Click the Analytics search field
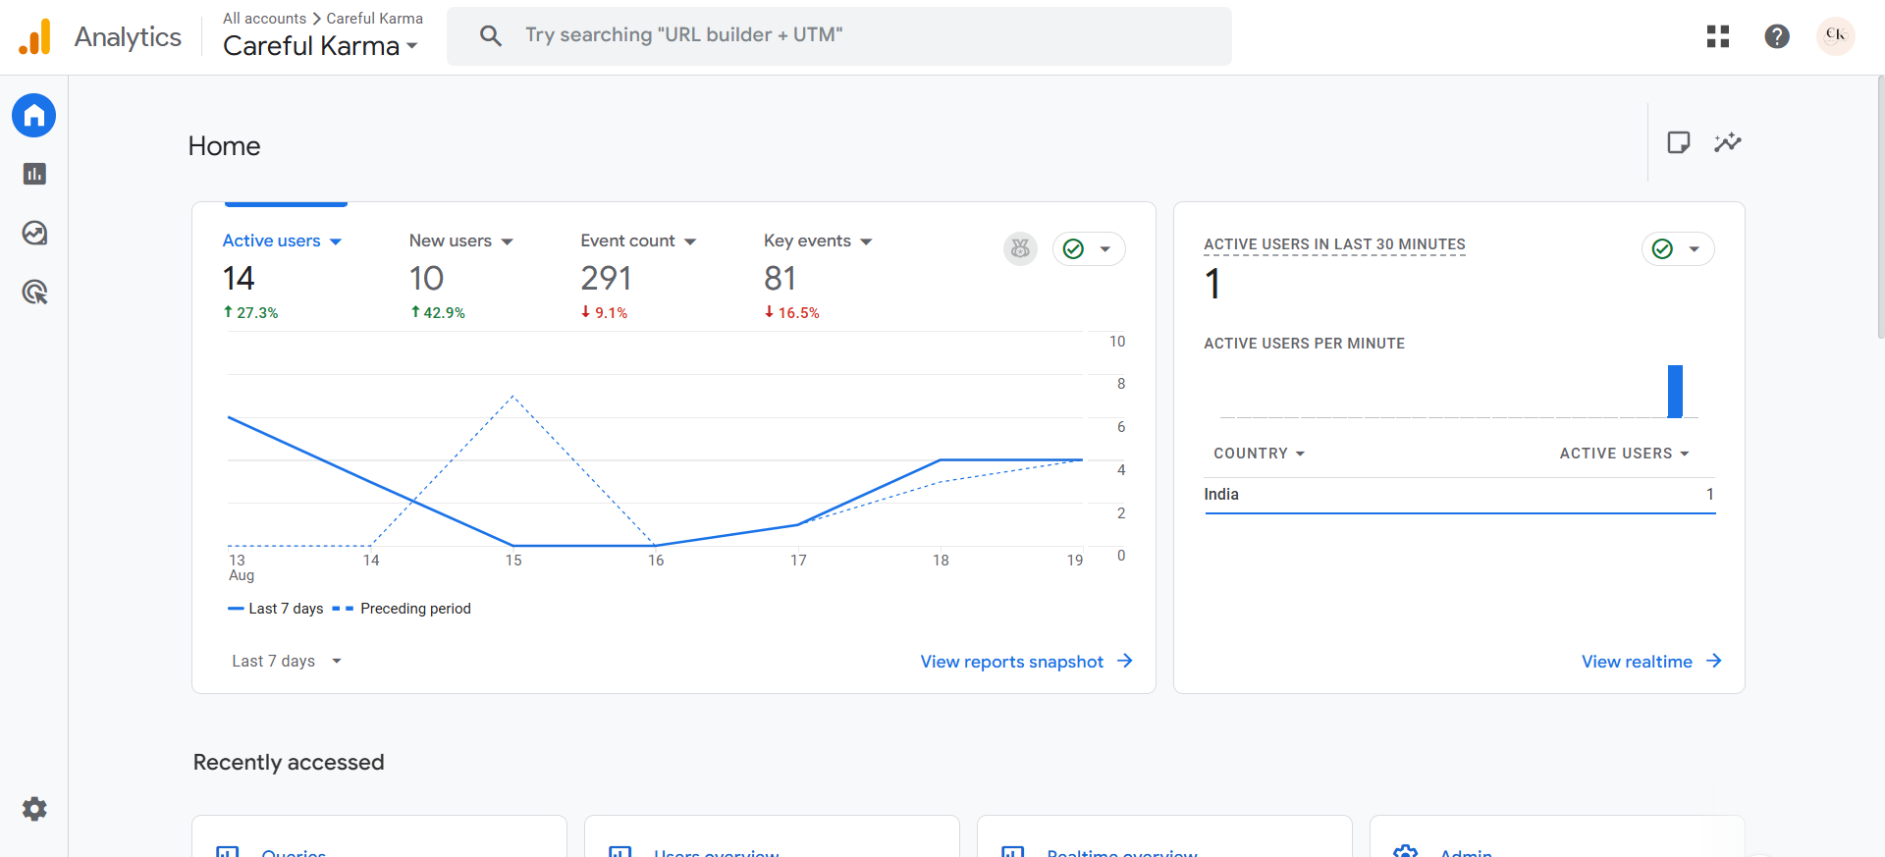This screenshot has height=857, width=1885. coord(838,36)
